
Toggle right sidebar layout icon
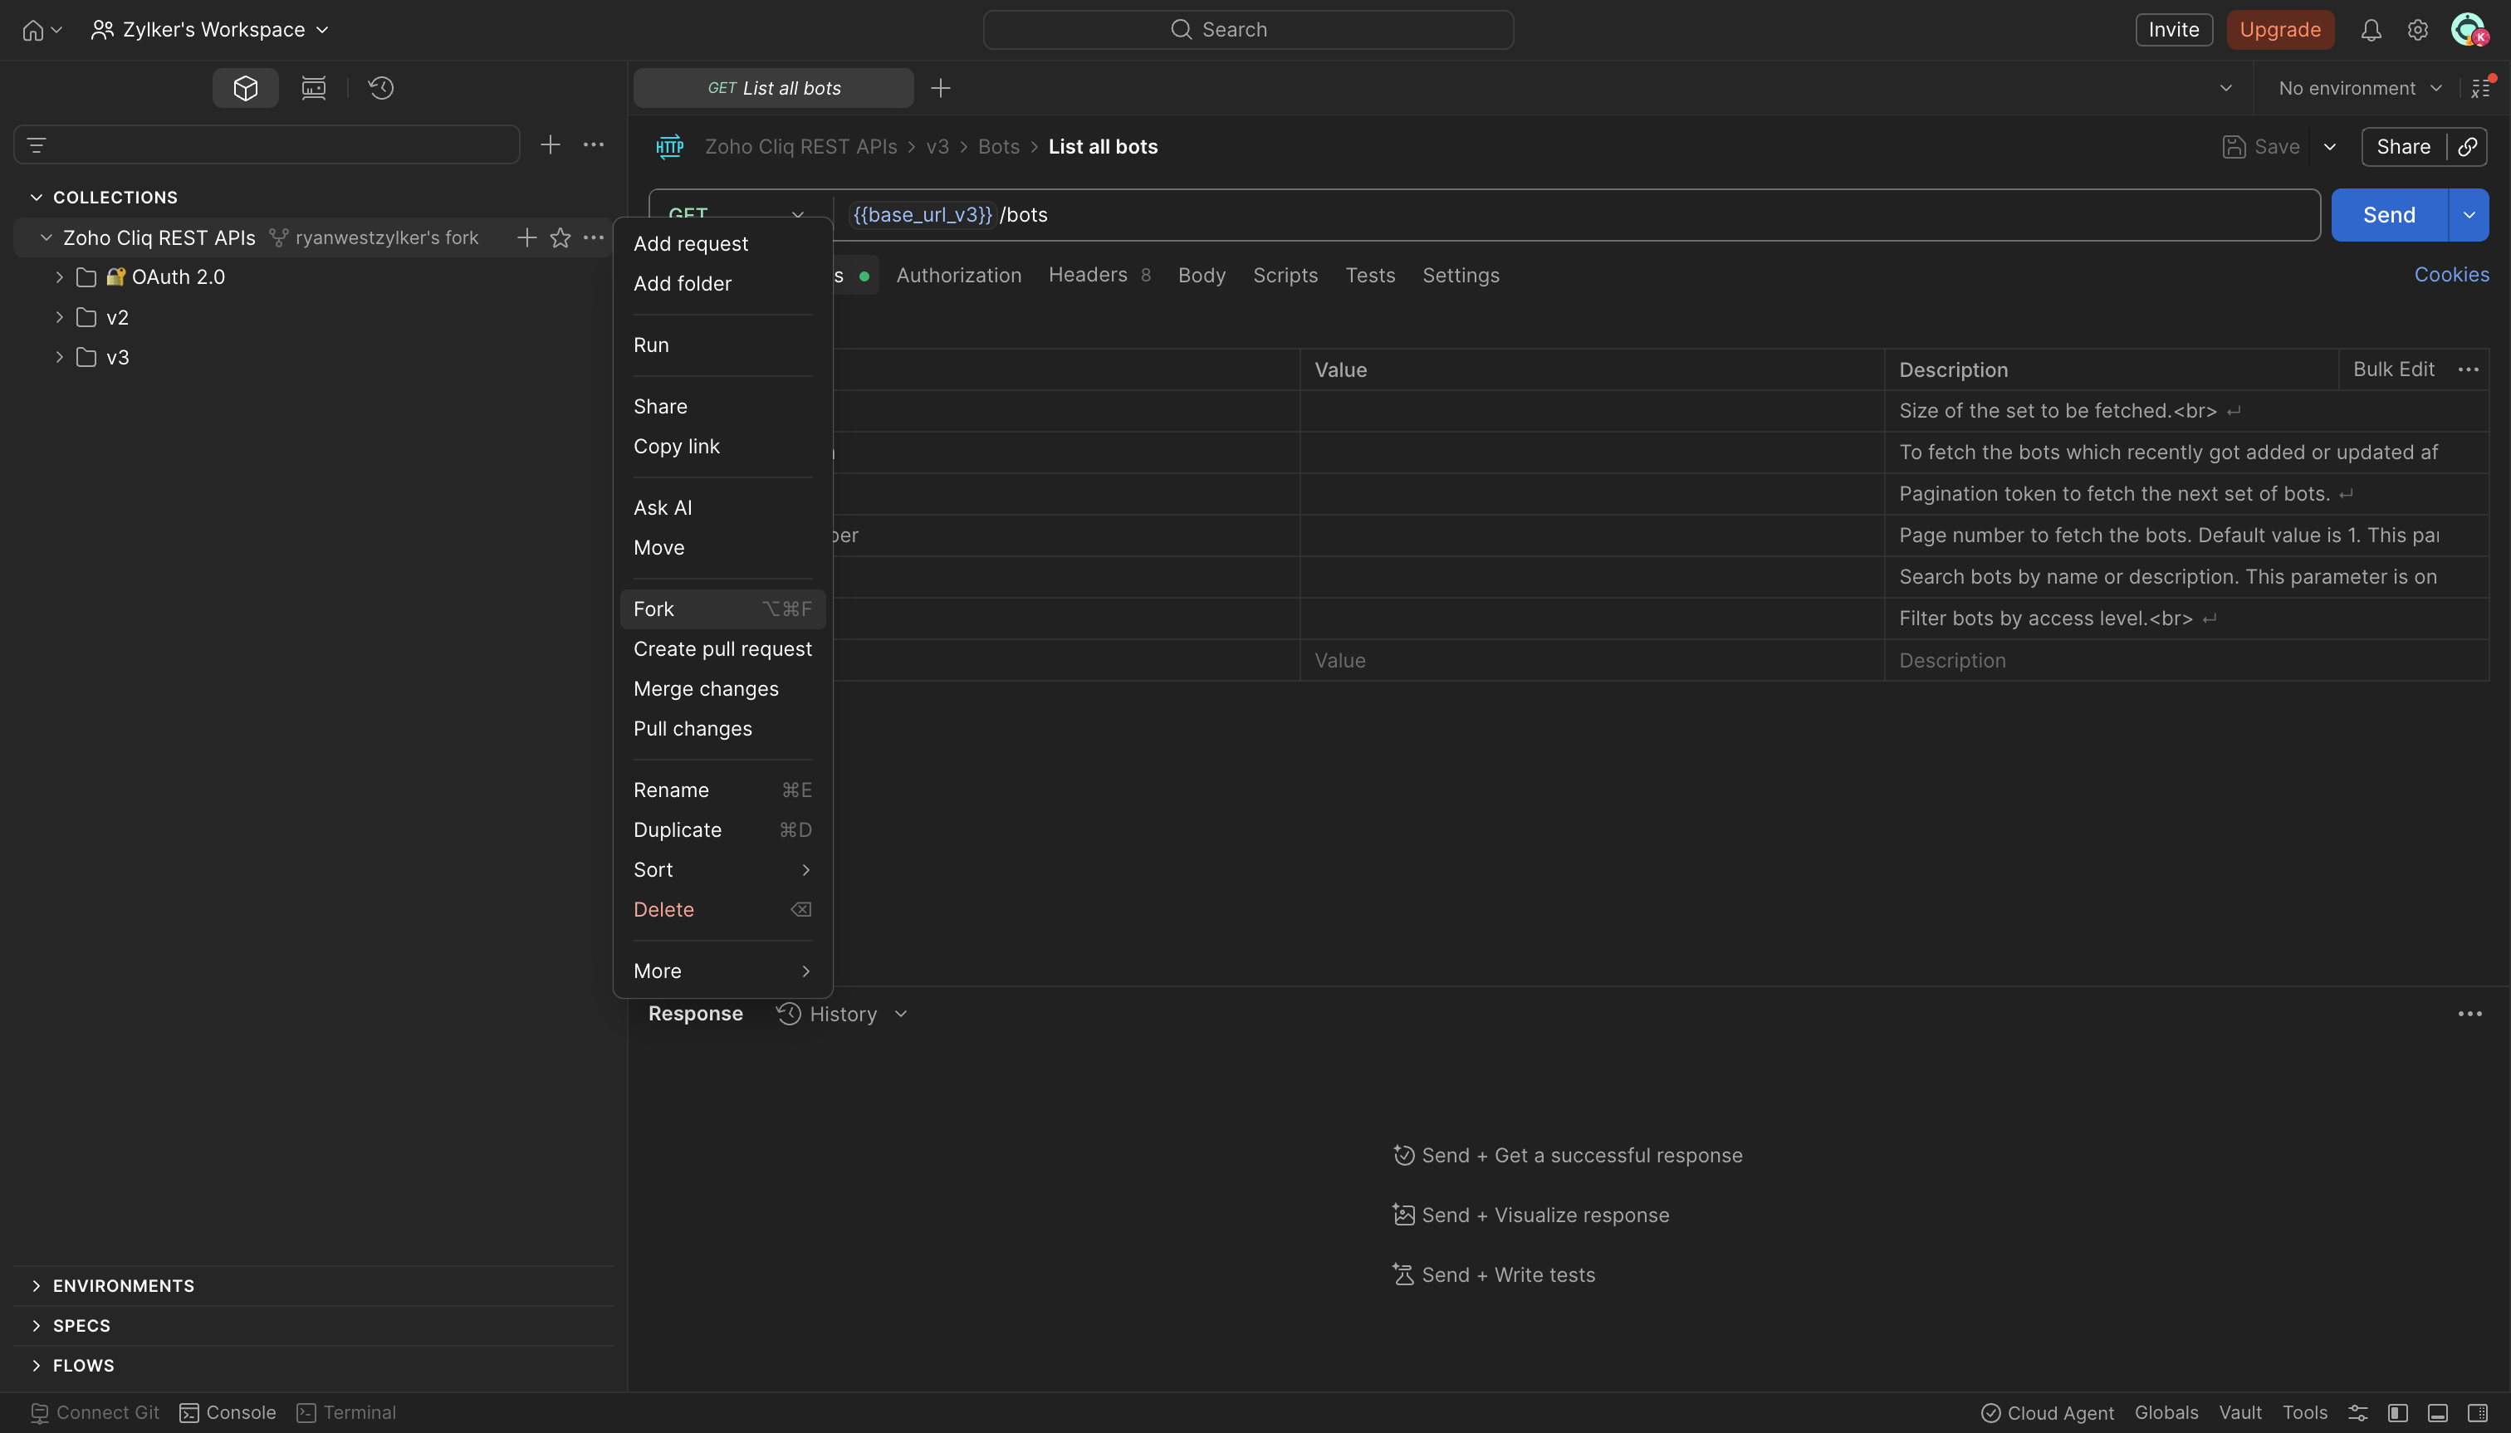click(x=2478, y=1412)
